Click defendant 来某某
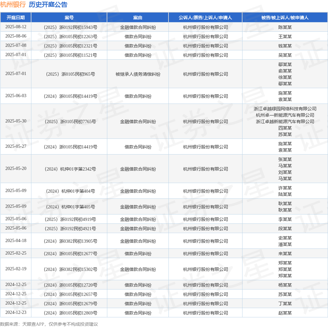Image resolution: width=328 pixels, height=327 pixels. (285, 254)
